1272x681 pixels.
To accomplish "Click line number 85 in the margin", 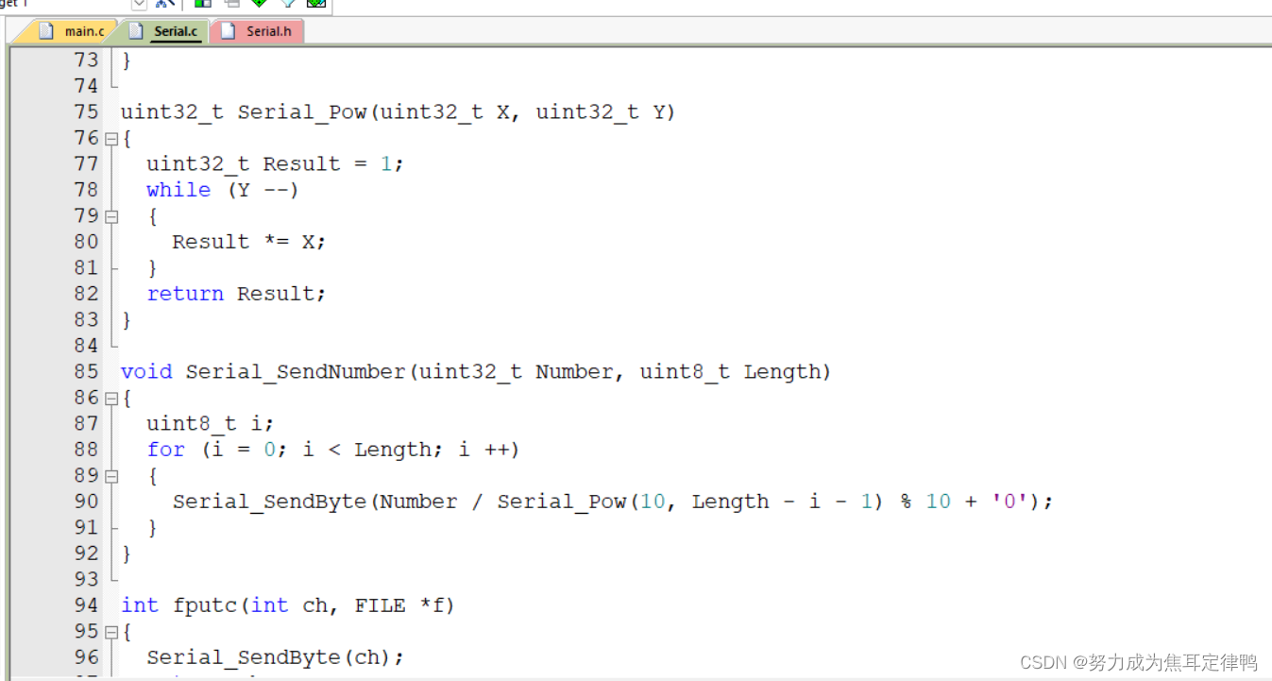I will (x=86, y=371).
